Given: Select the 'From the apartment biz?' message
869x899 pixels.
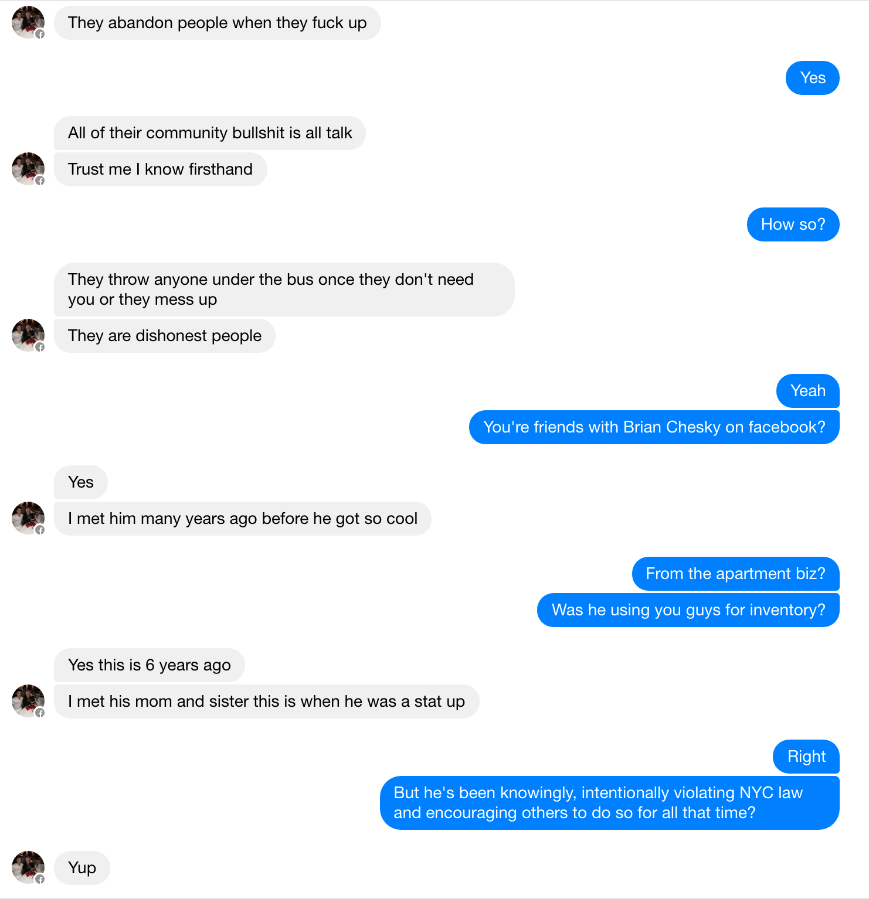Looking at the screenshot, I should click(735, 574).
